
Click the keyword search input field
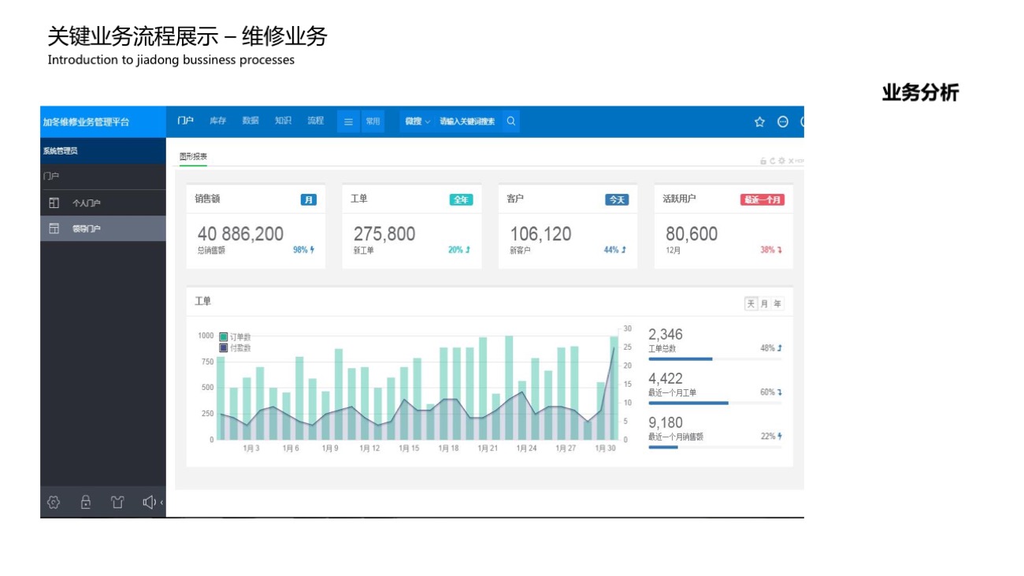pyautogui.click(x=467, y=121)
